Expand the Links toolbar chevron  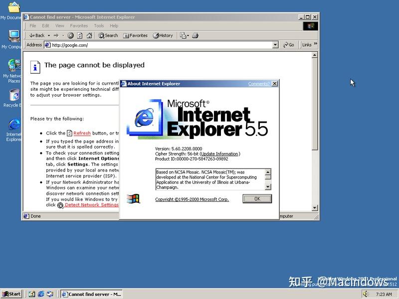[x=316, y=44]
